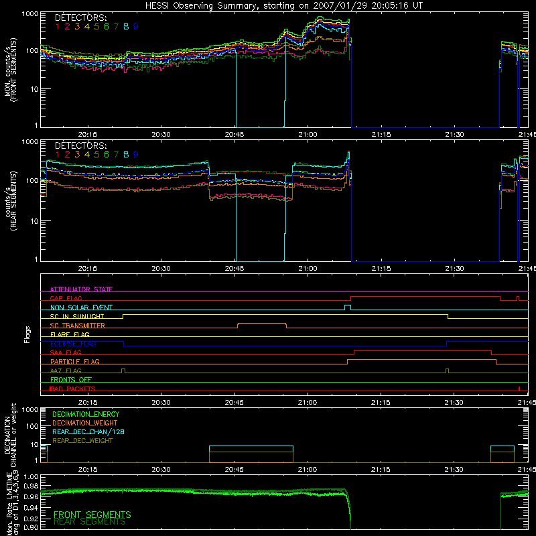Pick cyan detector 8 in the rear segments legend

click(x=126, y=155)
